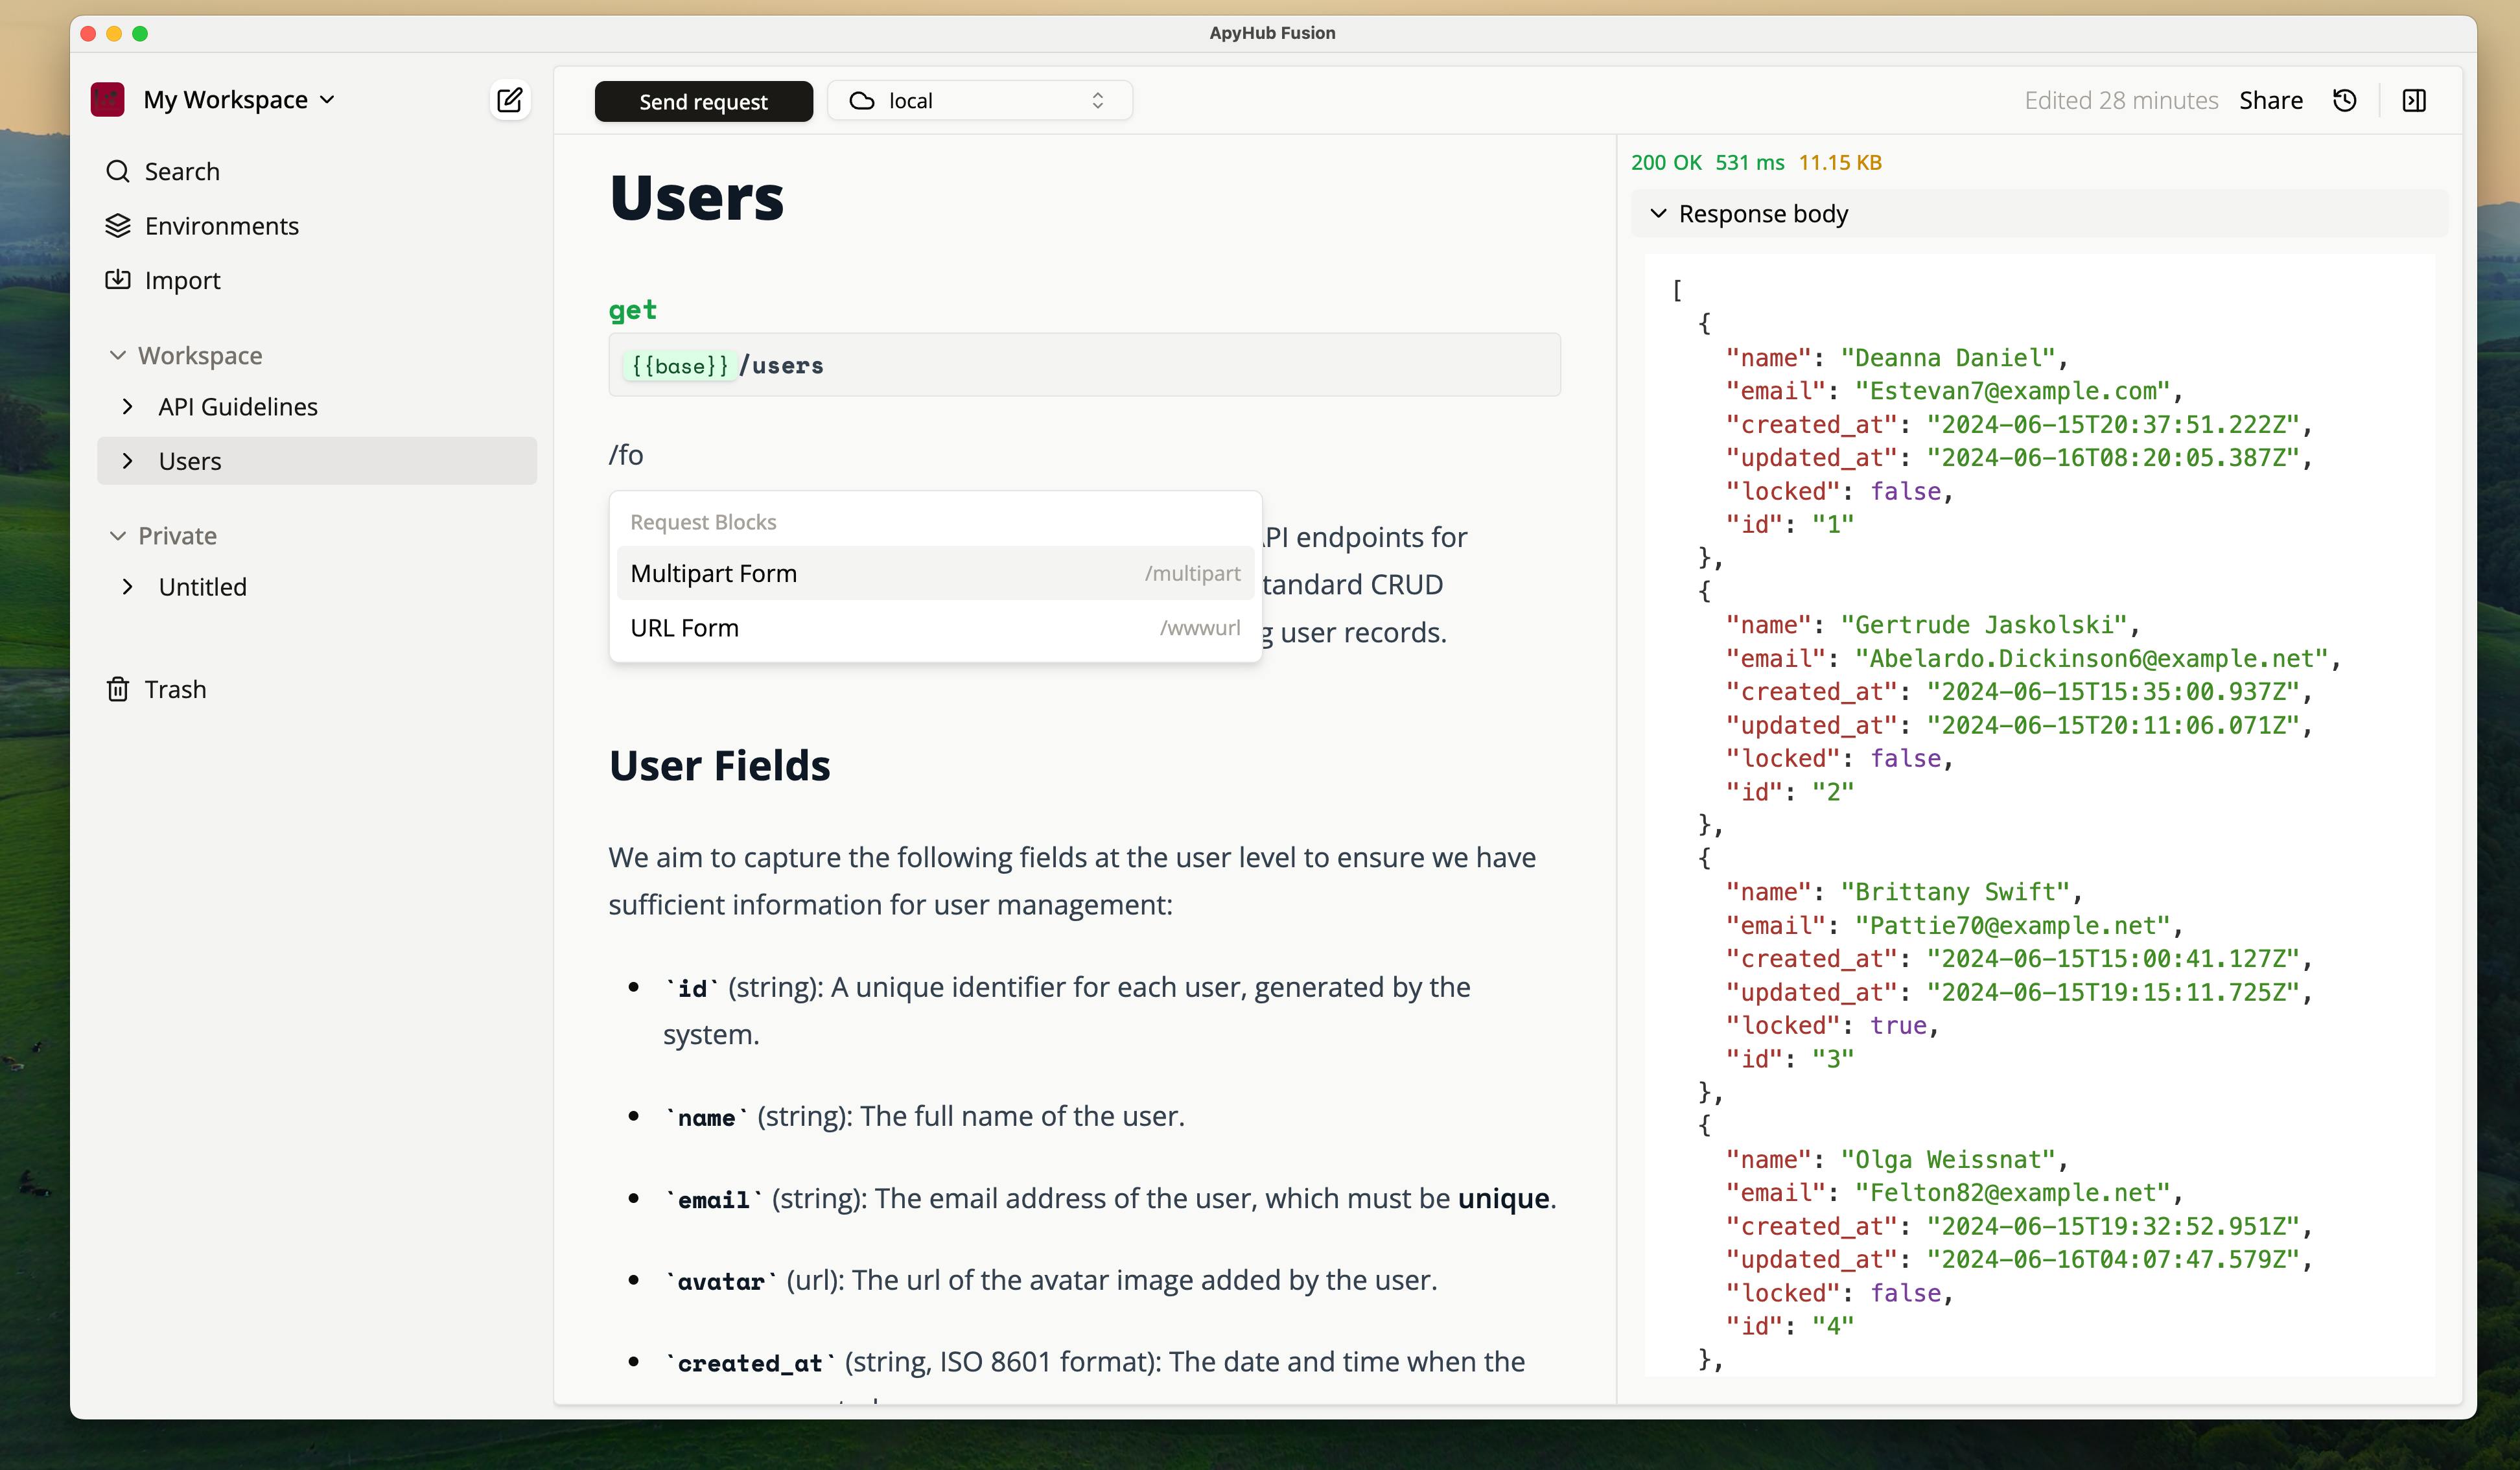Click the User Fields heading
The image size is (2520, 1470).
720,765
